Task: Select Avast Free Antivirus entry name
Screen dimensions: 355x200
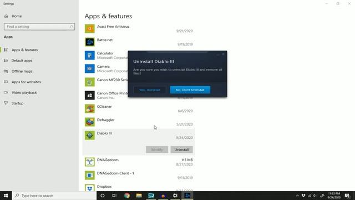Action: tap(113, 27)
